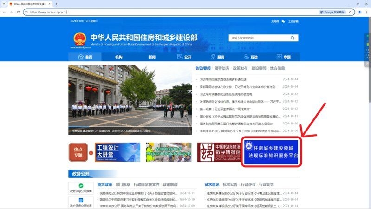The width and height of the screenshot is (371, 209).
Task: Switch to the 标准公告 tab
Action: pos(230,185)
